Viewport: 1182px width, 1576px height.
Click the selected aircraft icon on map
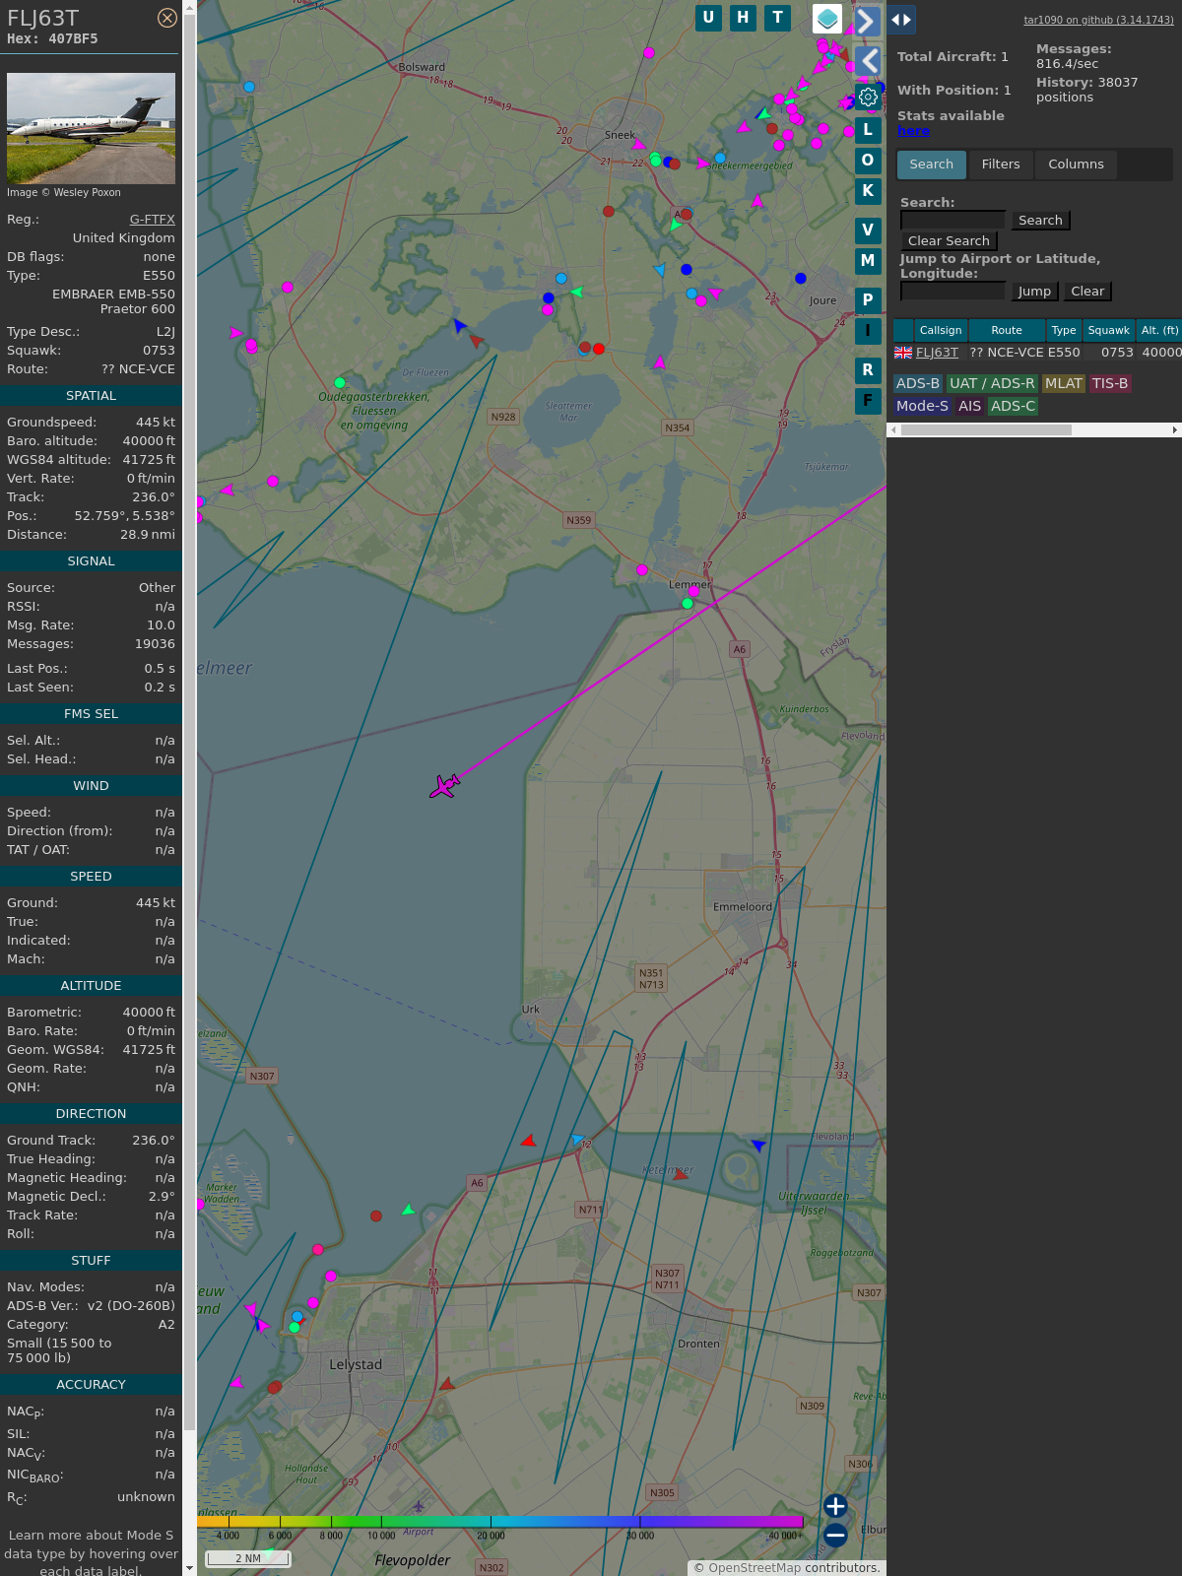[444, 786]
